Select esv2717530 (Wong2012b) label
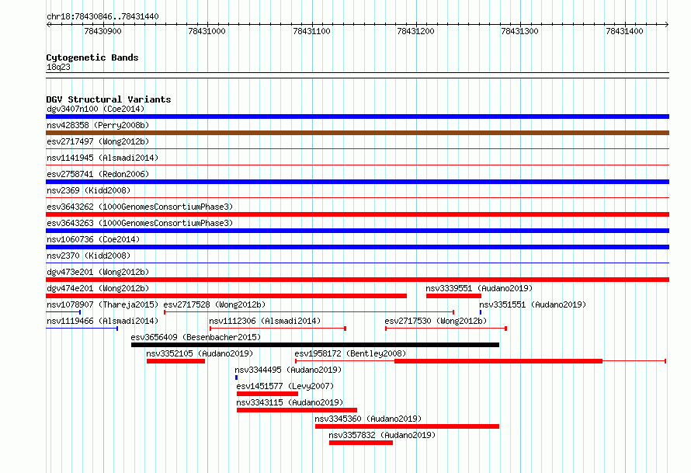691x473 pixels. tap(436, 321)
